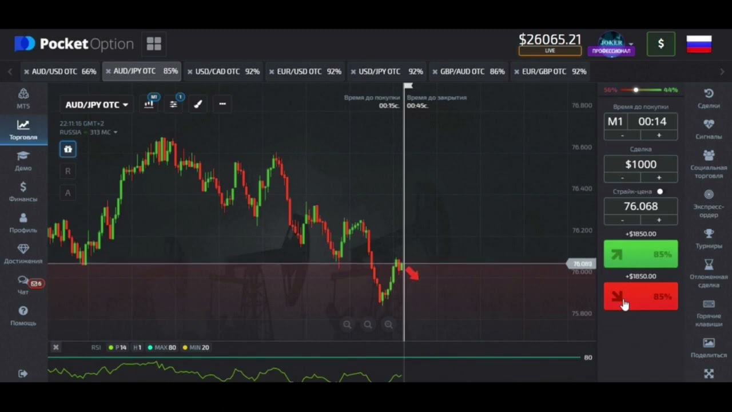The height and width of the screenshot is (412, 732).
Task: Open the Чат section
Action: (x=23, y=284)
